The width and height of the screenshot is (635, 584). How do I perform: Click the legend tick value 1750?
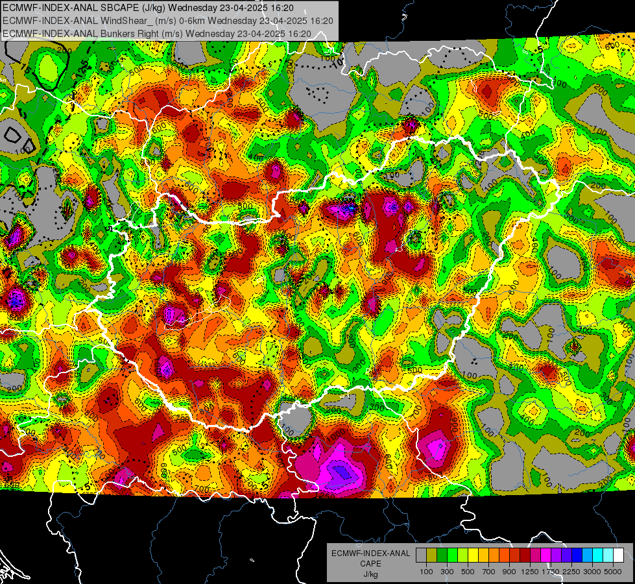551,572
